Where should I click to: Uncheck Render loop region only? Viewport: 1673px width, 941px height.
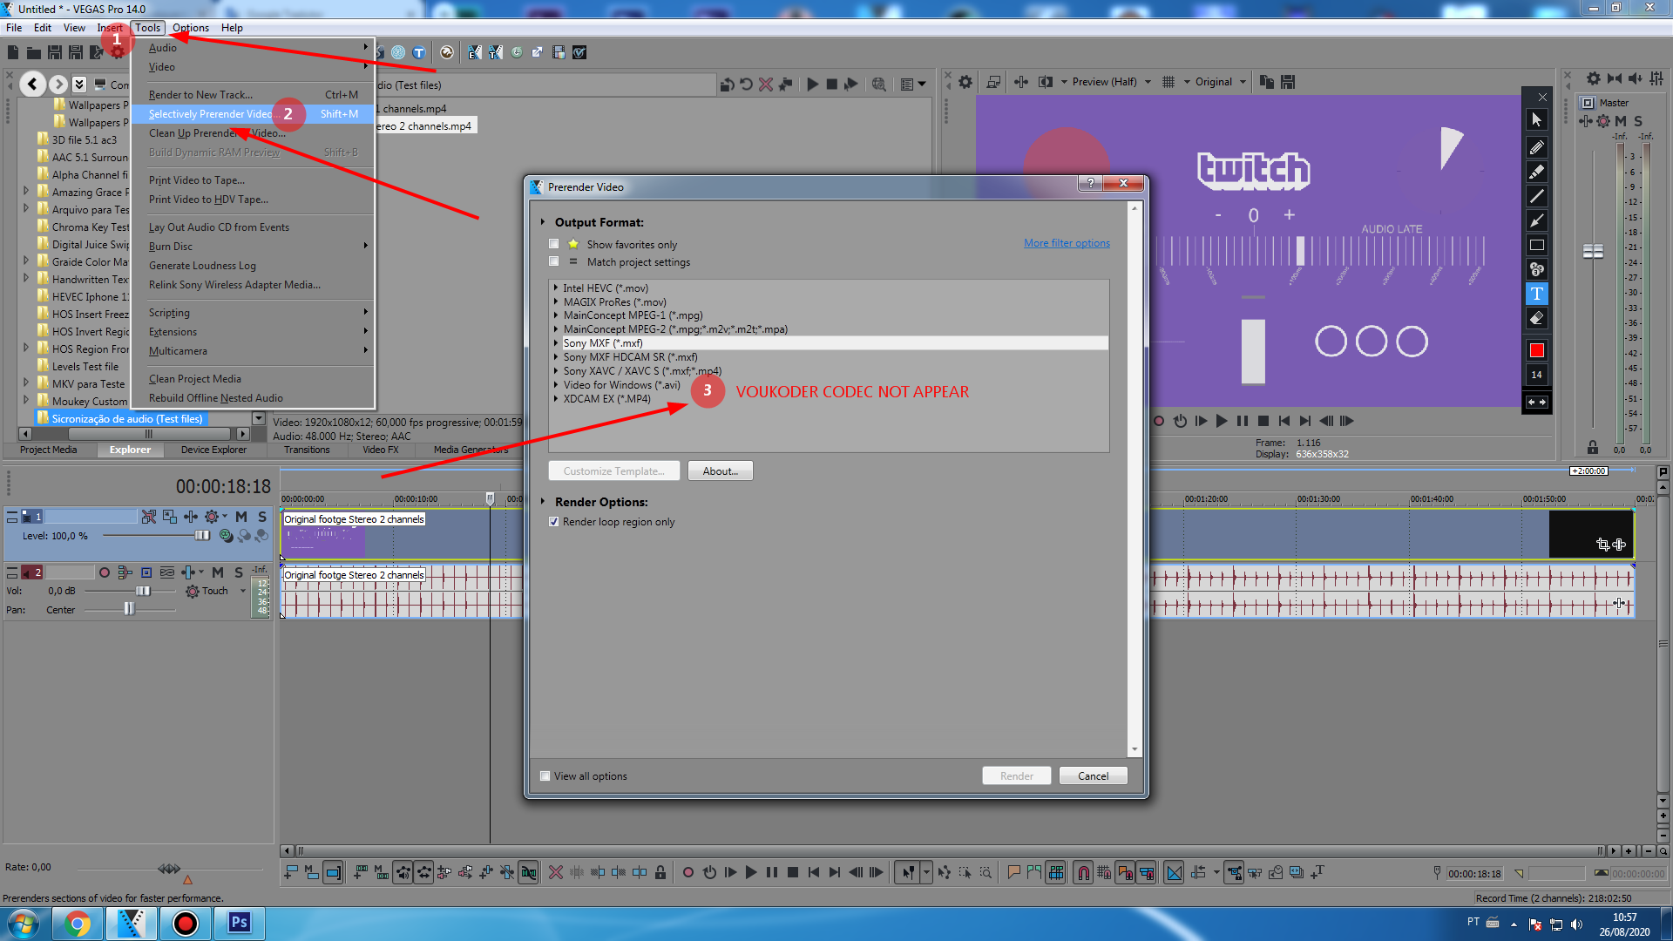click(554, 522)
